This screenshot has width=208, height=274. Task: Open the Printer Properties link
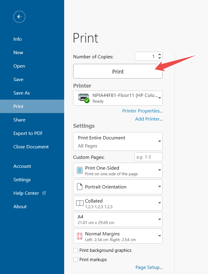pos(142,111)
